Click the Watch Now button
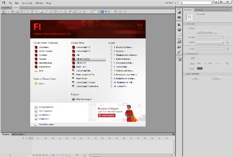Screen dimensions: 233x157 [106, 115]
